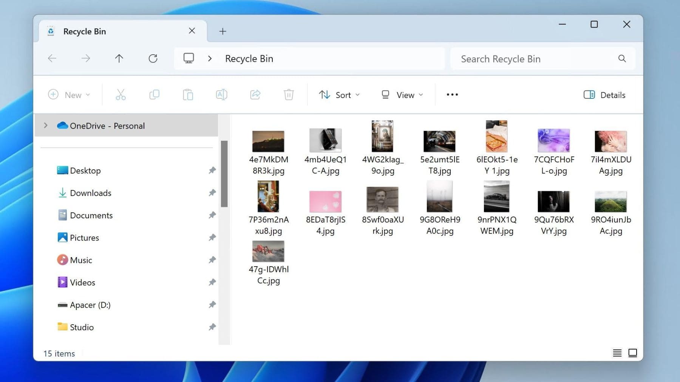Open Studio folder in sidebar
The width and height of the screenshot is (680, 382).
click(x=76, y=327)
